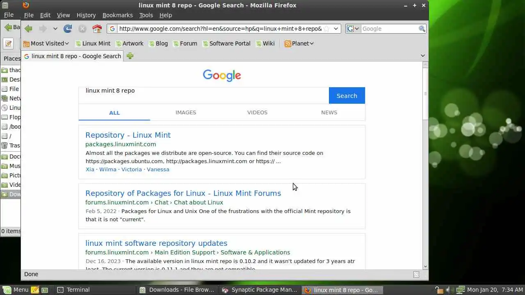Choose a search engine from the dropdown
The height and width of the screenshot is (295, 525).
pos(353,29)
